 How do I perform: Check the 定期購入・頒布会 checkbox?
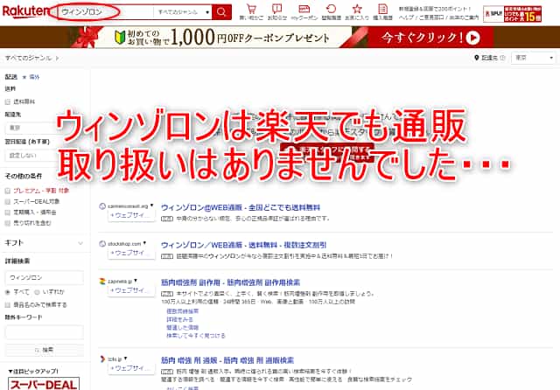coord(8,212)
